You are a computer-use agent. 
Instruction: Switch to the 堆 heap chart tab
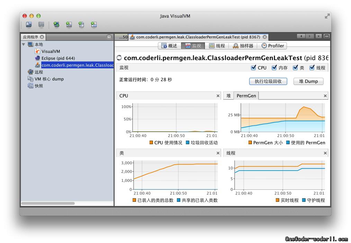(228, 96)
